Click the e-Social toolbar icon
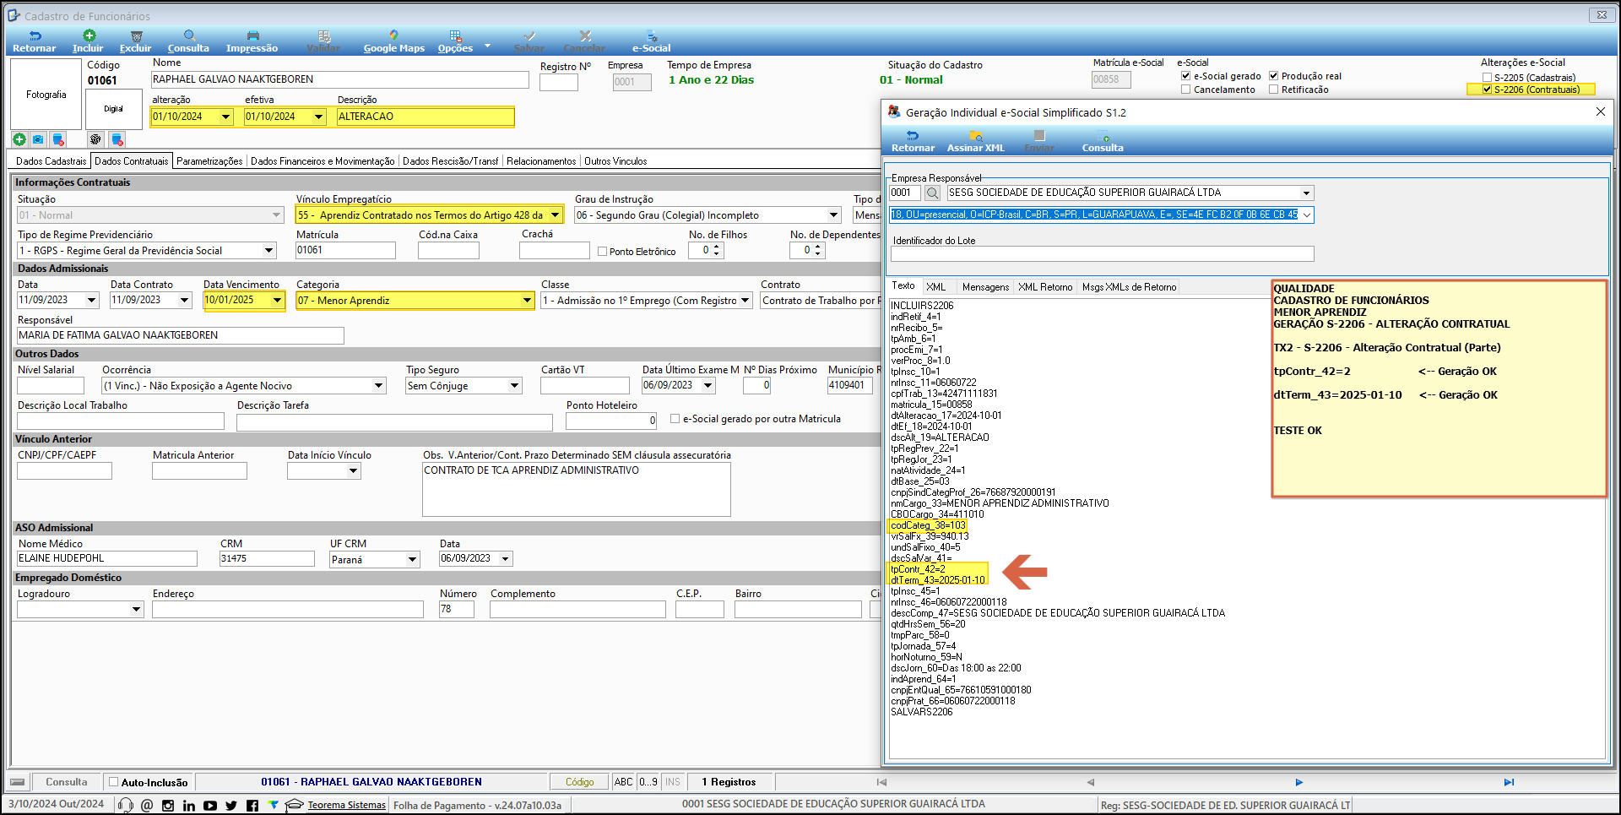 point(652,35)
